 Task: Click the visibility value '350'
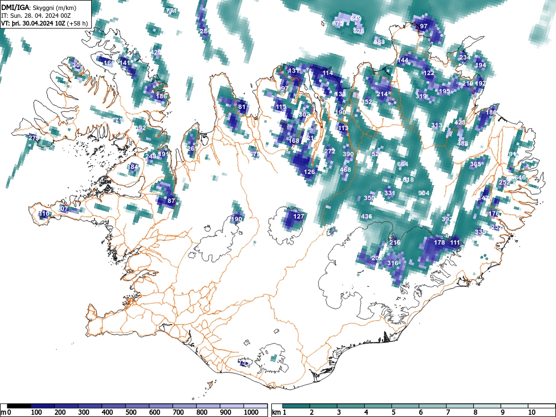(x=369, y=198)
